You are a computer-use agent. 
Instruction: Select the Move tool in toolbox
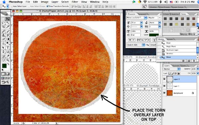(8, 19)
